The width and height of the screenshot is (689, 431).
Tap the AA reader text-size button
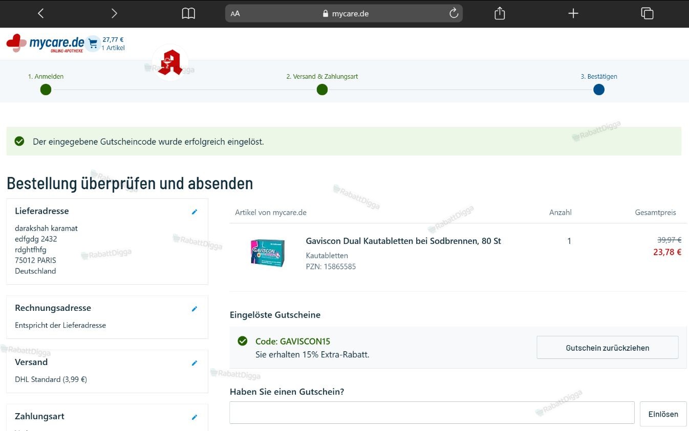pyautogui.click(x=235, y=14)
